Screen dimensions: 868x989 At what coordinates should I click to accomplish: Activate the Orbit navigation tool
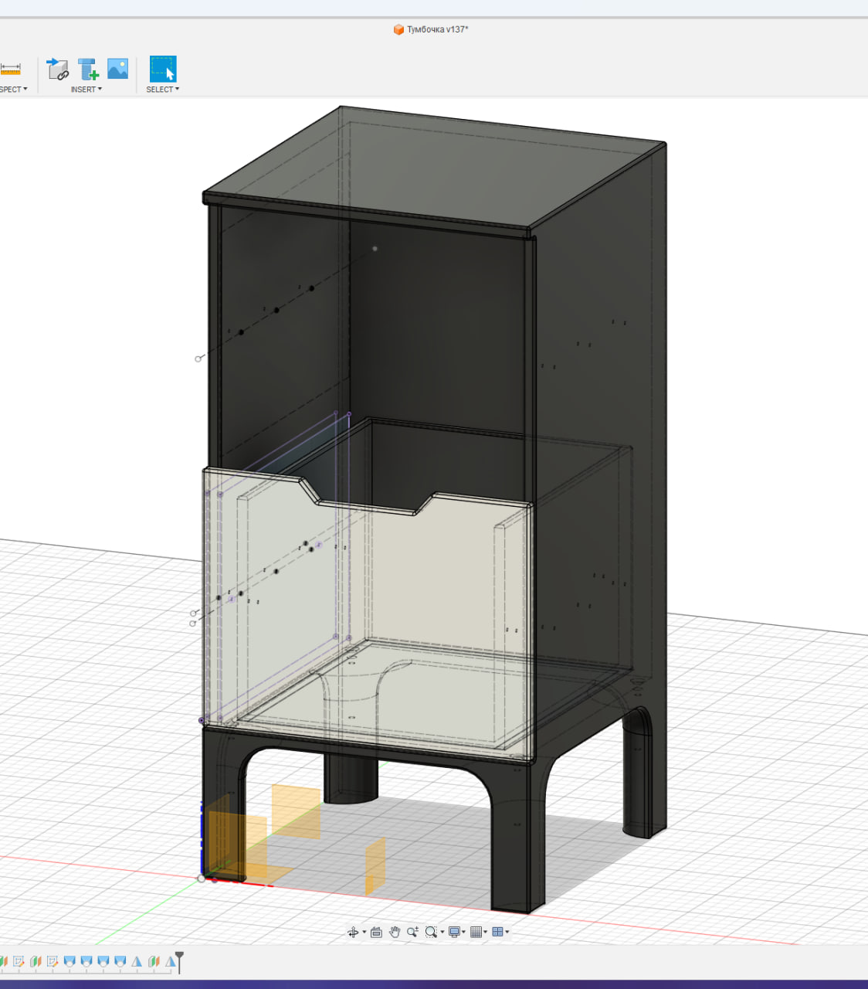(x=353, y=932)
